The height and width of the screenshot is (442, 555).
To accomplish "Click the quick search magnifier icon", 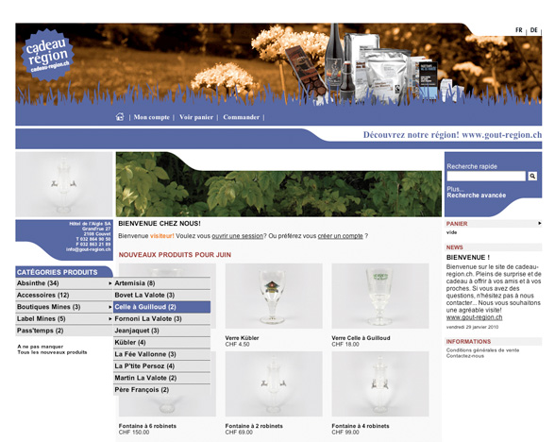I will tap(532, 176).
